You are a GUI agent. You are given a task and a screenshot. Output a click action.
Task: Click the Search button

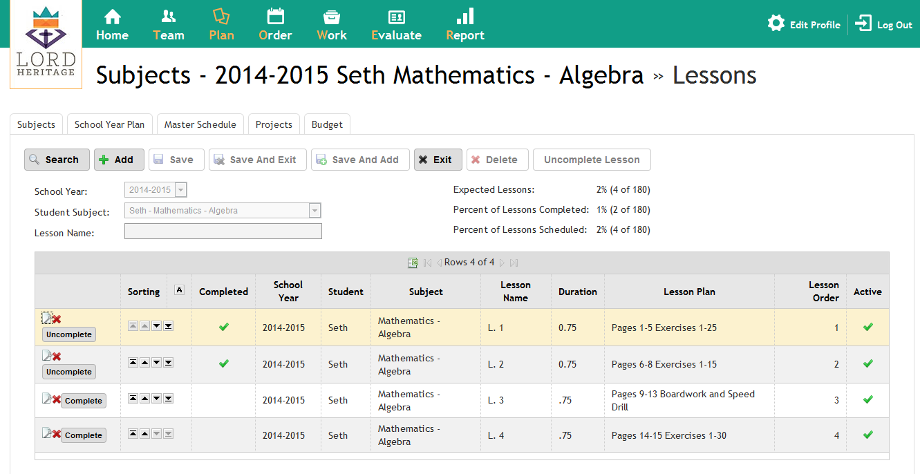tap(57, 160)
